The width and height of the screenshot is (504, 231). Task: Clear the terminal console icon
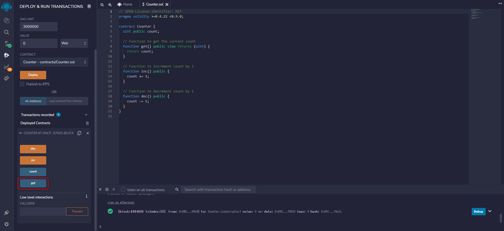(x=107, y=190)
